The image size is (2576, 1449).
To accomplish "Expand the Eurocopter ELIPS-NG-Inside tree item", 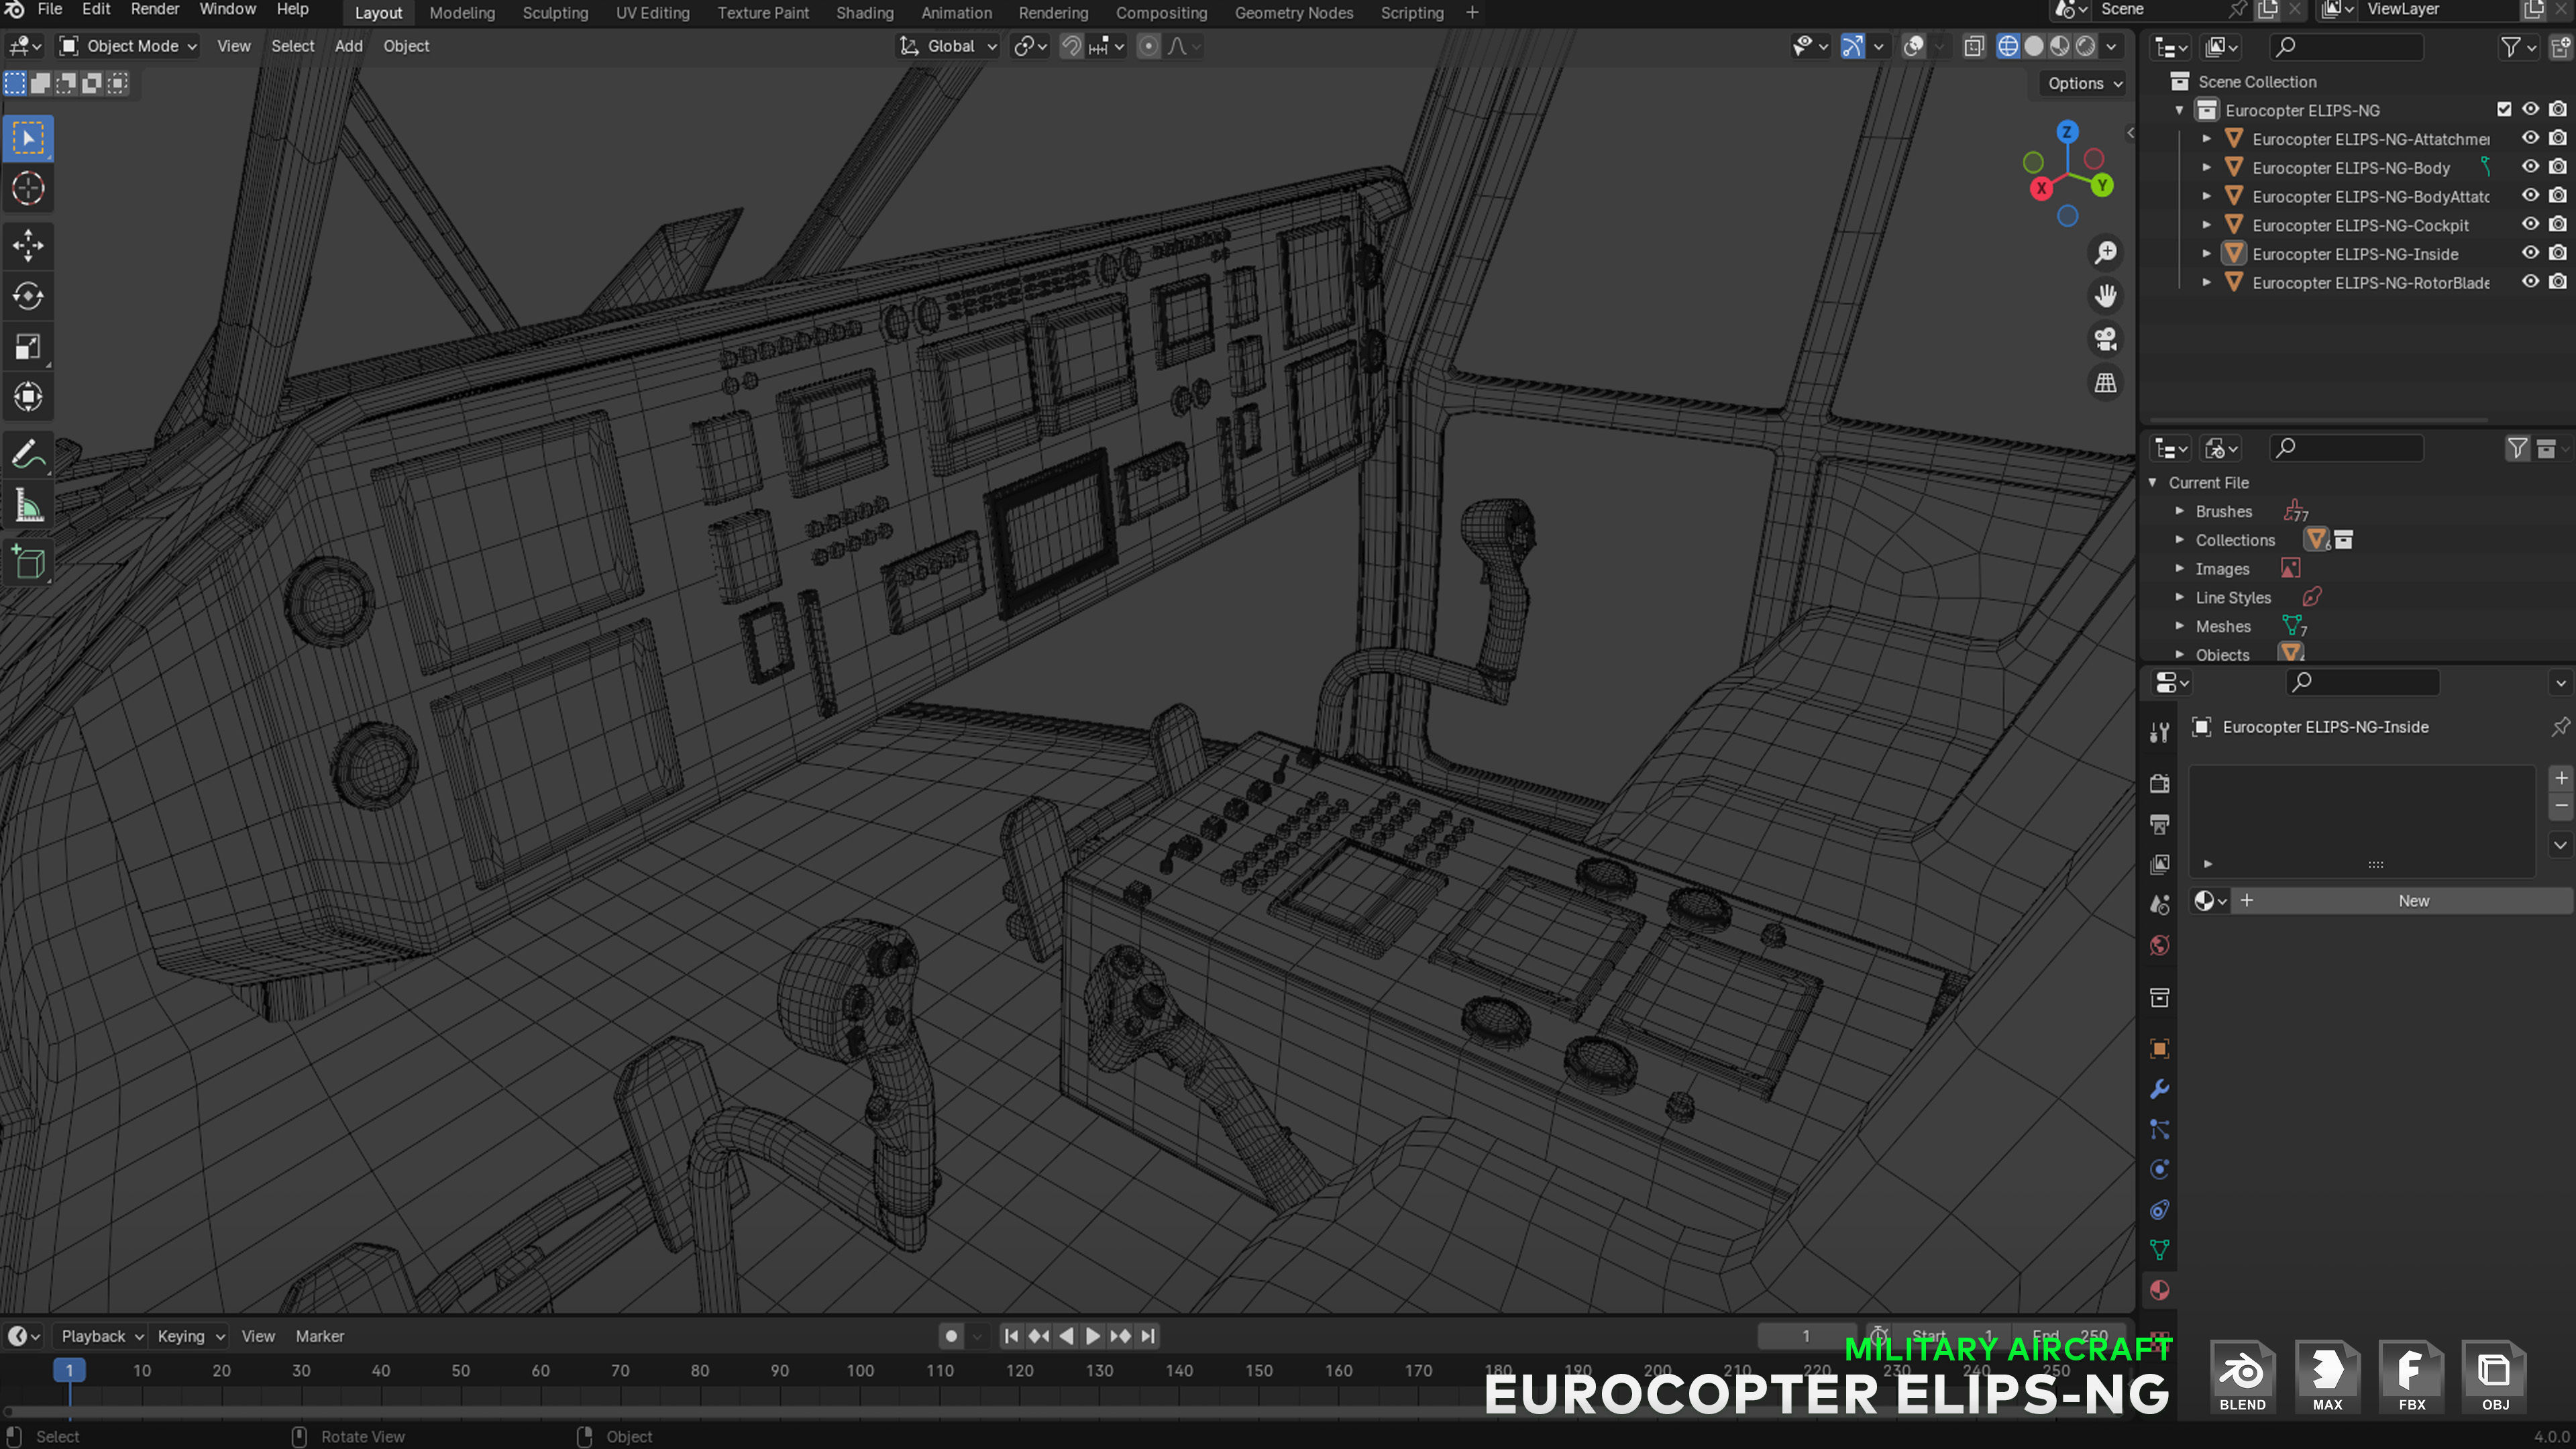I will pyautogui.click(x=2206, y=254).
